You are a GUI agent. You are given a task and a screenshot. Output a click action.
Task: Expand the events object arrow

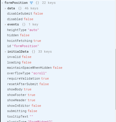tap(5, 25)
